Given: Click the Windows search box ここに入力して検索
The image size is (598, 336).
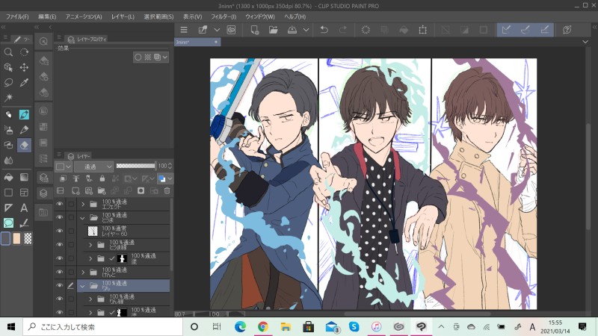Looking at the screenshot, I should pyautogui.click(x=103, y=326).
